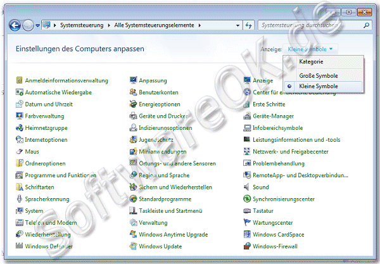Open the Energieoptionen icon

click(133, 104)
